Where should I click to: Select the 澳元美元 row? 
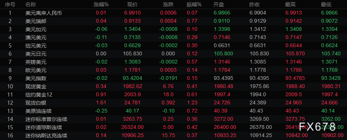pyautogui.click(x=173, y=38)
